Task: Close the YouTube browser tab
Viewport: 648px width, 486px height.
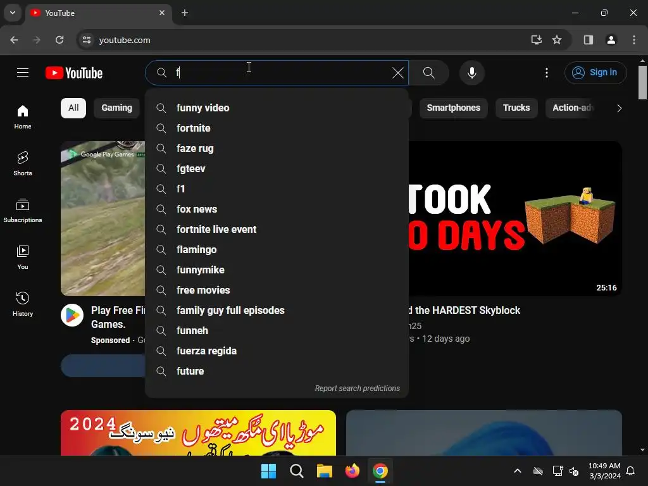Action: [162, 13]
